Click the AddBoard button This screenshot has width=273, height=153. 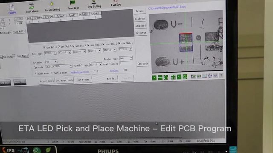pos(140,26)
